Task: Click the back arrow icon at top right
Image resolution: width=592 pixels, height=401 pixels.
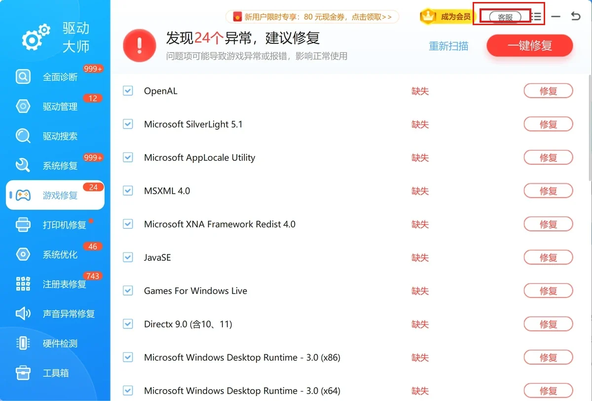Action: 576,16
